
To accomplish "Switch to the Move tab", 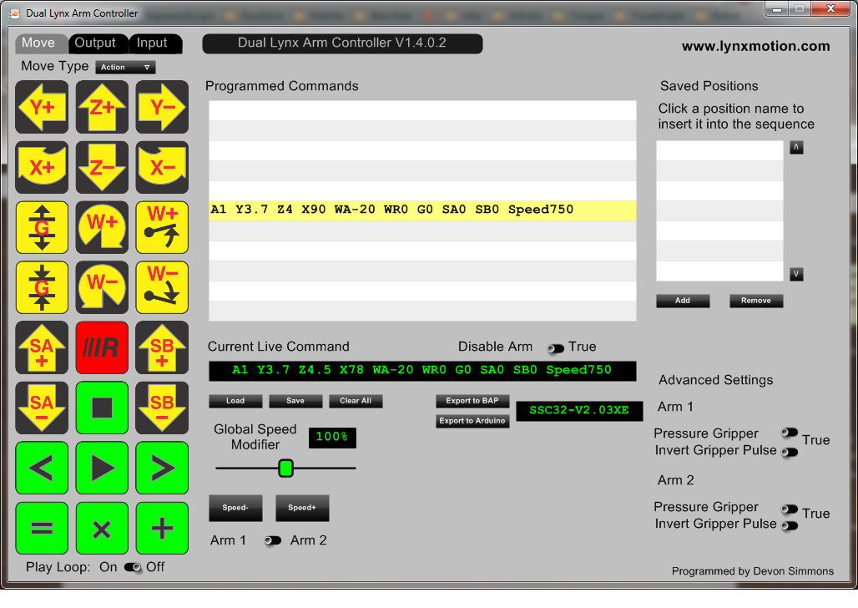I will pos(41,43).
